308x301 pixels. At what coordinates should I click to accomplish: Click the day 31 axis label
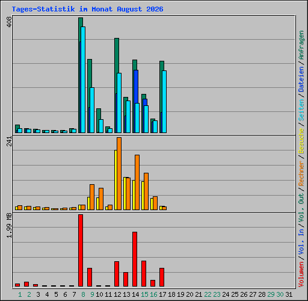[289, 294]
